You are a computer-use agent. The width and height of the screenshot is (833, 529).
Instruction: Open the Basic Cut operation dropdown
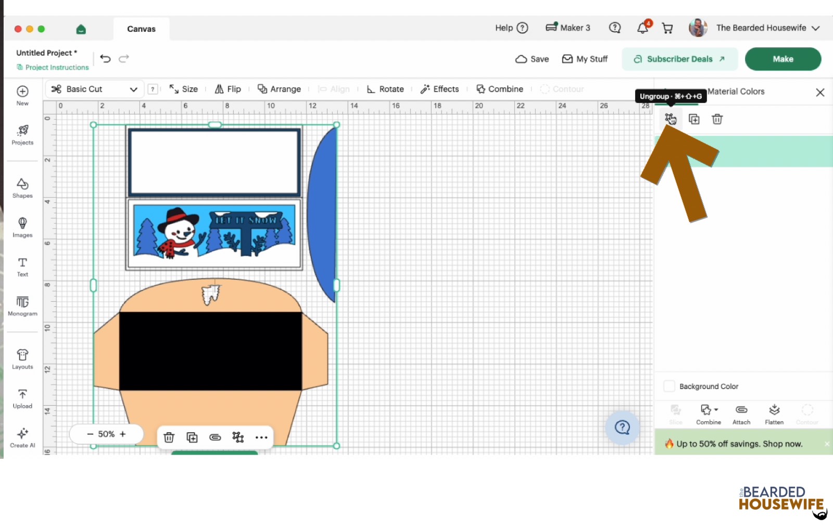pos(94,89)
